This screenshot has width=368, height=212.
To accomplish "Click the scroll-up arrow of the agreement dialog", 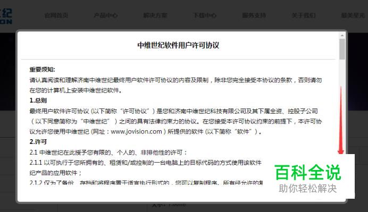I will 342,36.
